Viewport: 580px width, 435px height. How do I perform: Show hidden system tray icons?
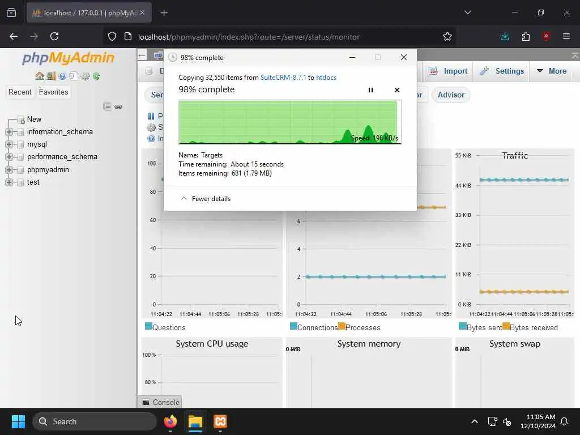(475, 421)
